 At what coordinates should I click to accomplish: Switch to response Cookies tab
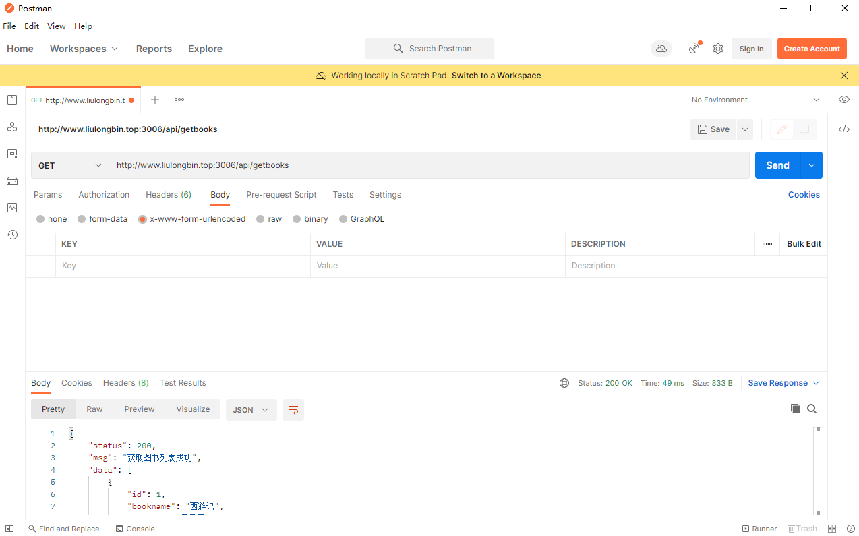[77, 383]
